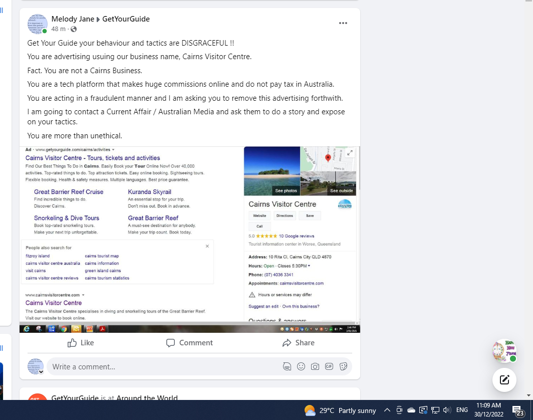Expand hidden icons in the system tray
This screenshot has width=533, height=420.
(387, 409)
